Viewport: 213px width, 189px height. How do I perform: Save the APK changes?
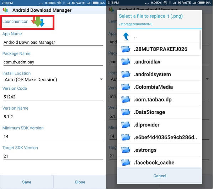point(27,182)
